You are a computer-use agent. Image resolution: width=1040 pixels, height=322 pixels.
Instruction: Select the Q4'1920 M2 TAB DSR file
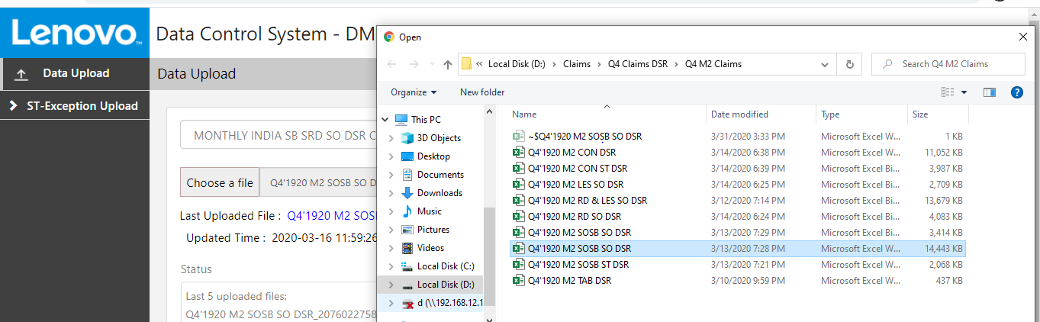(x=569, y=281)
